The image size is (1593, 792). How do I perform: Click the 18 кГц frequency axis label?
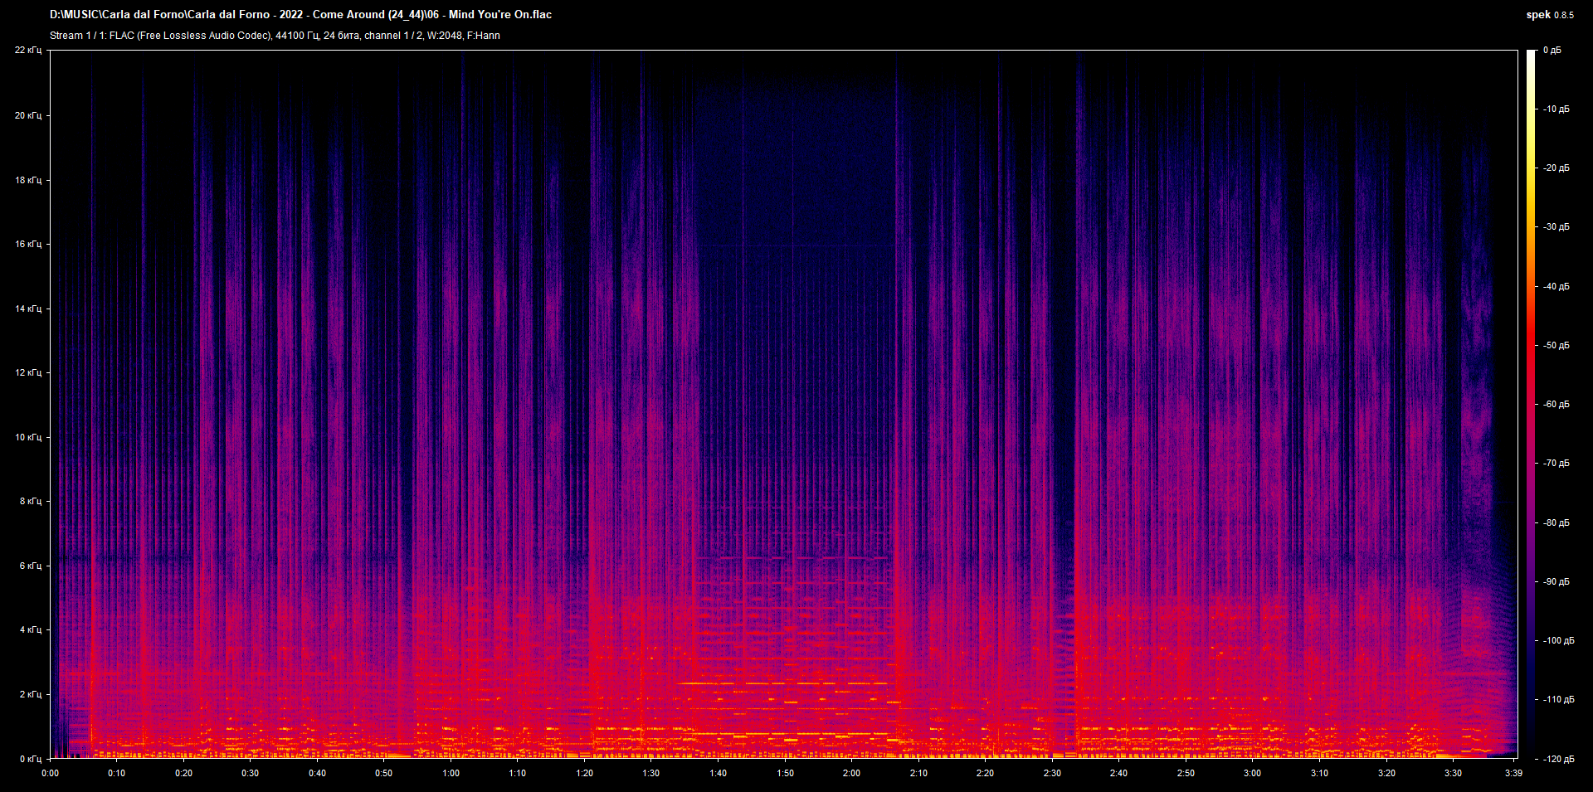click(x=28, y=180)
